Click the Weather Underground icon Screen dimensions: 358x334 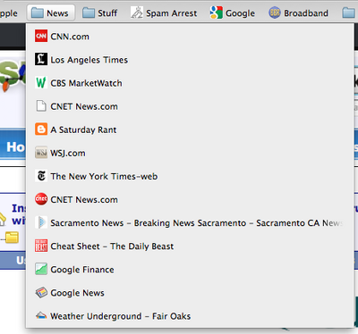(41, 315)
